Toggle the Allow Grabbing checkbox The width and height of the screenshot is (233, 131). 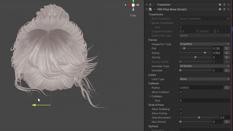(x=181, y=109)
